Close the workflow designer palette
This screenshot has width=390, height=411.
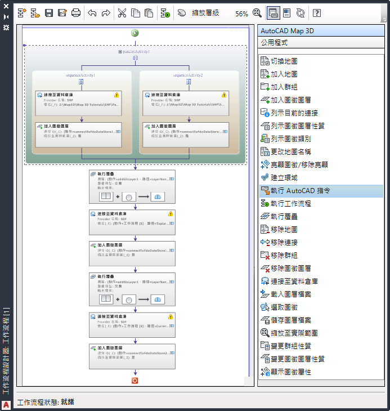click(x=6, y=6)
